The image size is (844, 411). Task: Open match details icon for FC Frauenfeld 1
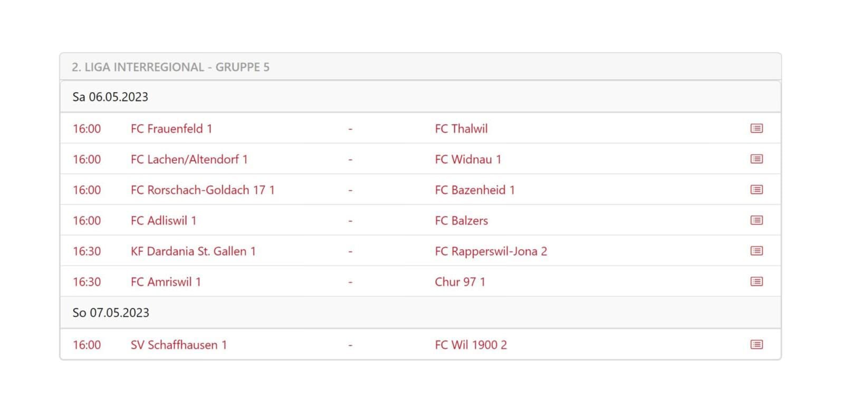tap(756, 129)
